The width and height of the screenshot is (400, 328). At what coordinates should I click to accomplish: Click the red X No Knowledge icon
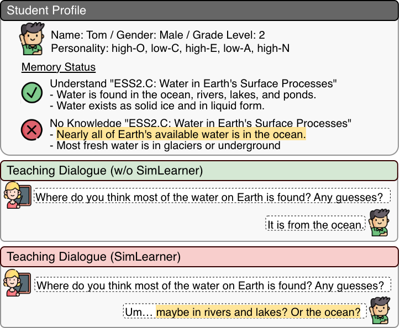coord(32,131)
